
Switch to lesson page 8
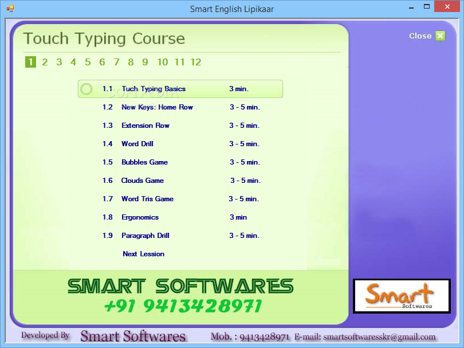[131, 62]
